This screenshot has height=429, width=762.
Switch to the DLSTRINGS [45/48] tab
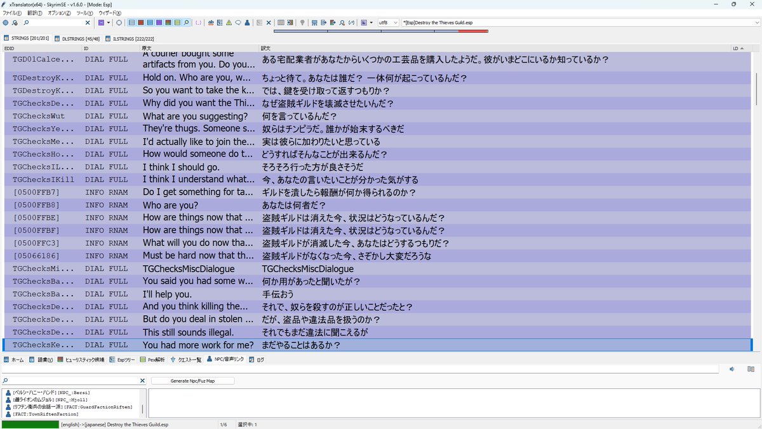[77, 38]
